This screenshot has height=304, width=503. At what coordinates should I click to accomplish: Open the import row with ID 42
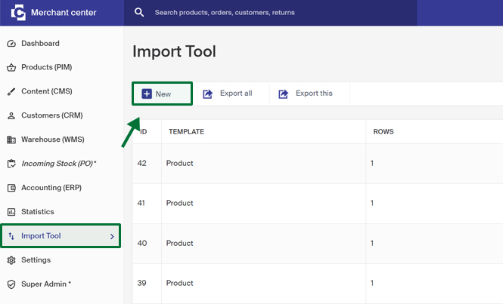(318, 163)
